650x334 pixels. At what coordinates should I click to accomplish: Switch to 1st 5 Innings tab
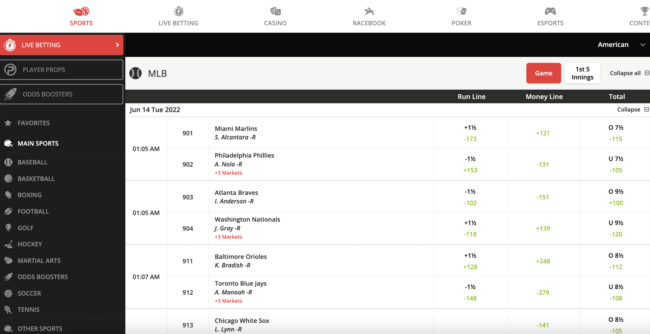point(582,73)
